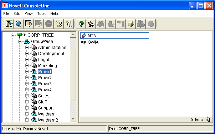Select Staff in the tree
The height and width of the screenshot is (134, 215).
coord(42,102)
